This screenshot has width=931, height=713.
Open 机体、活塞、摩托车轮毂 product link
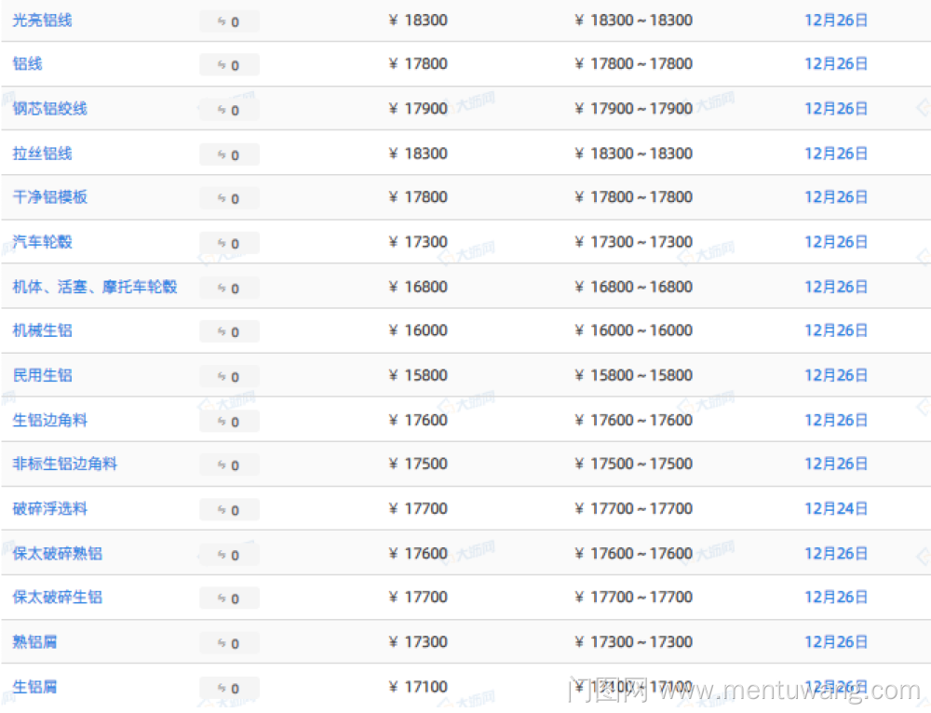pyautogui.click(x=94, y=287)
